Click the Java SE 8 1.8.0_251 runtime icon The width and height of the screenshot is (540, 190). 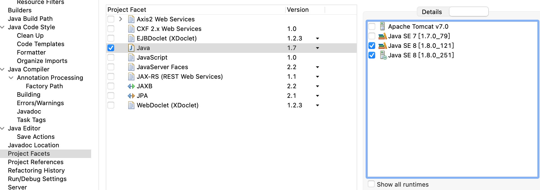pyautogui.click(x=383, y=55)
